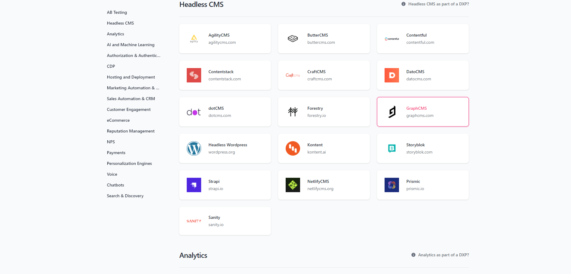Click contentful.com URL text

click(x=420, y=42)
